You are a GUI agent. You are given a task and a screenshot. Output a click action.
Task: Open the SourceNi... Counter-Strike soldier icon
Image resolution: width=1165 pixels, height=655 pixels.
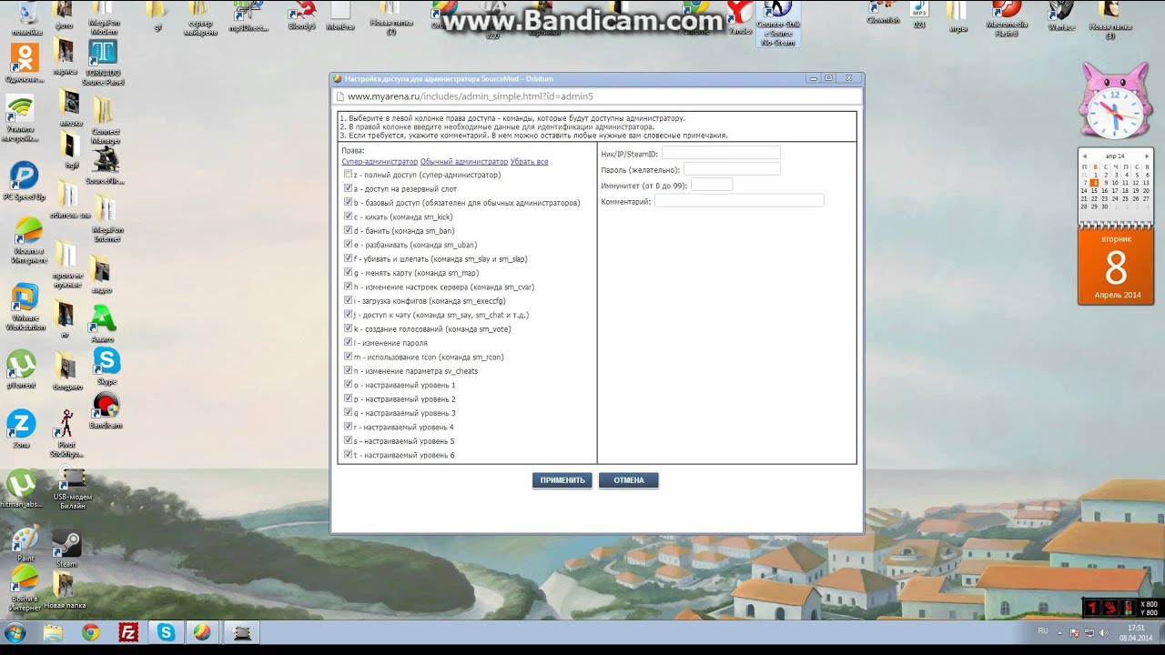pos(106,165)
